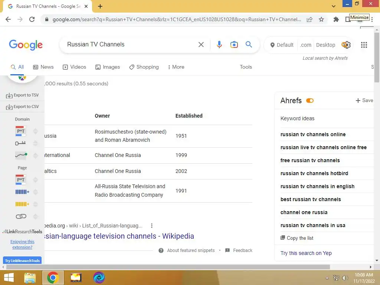Open the Chrome tab search dropdown
This screenshot has height=285, width=380.
(x=334, y=6)
